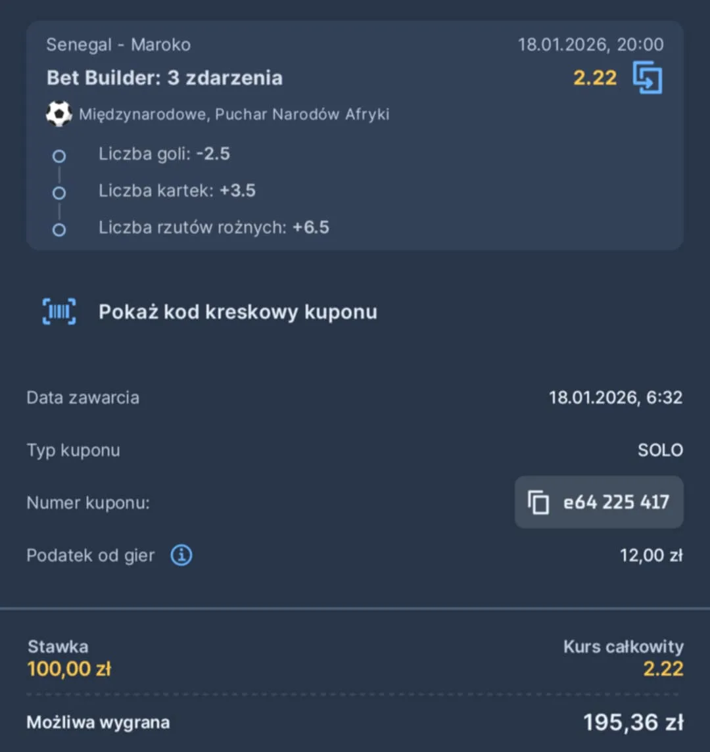Open the Senegal - Maroko match title
710x752 pixels.
coord(118,45)
